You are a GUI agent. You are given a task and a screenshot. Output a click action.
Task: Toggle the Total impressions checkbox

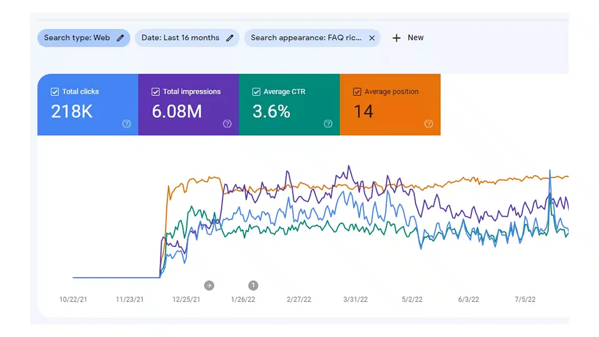click(155, 91)
